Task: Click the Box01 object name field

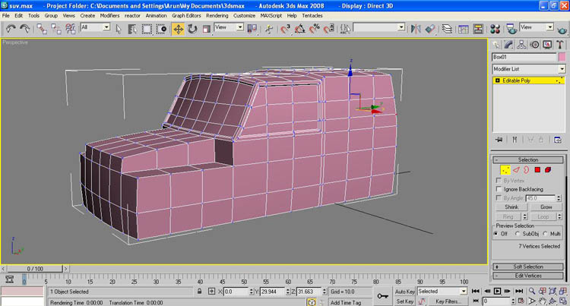Action: point(524,57)
